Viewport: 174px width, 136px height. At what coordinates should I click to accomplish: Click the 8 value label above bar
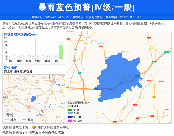click(61, 42)
